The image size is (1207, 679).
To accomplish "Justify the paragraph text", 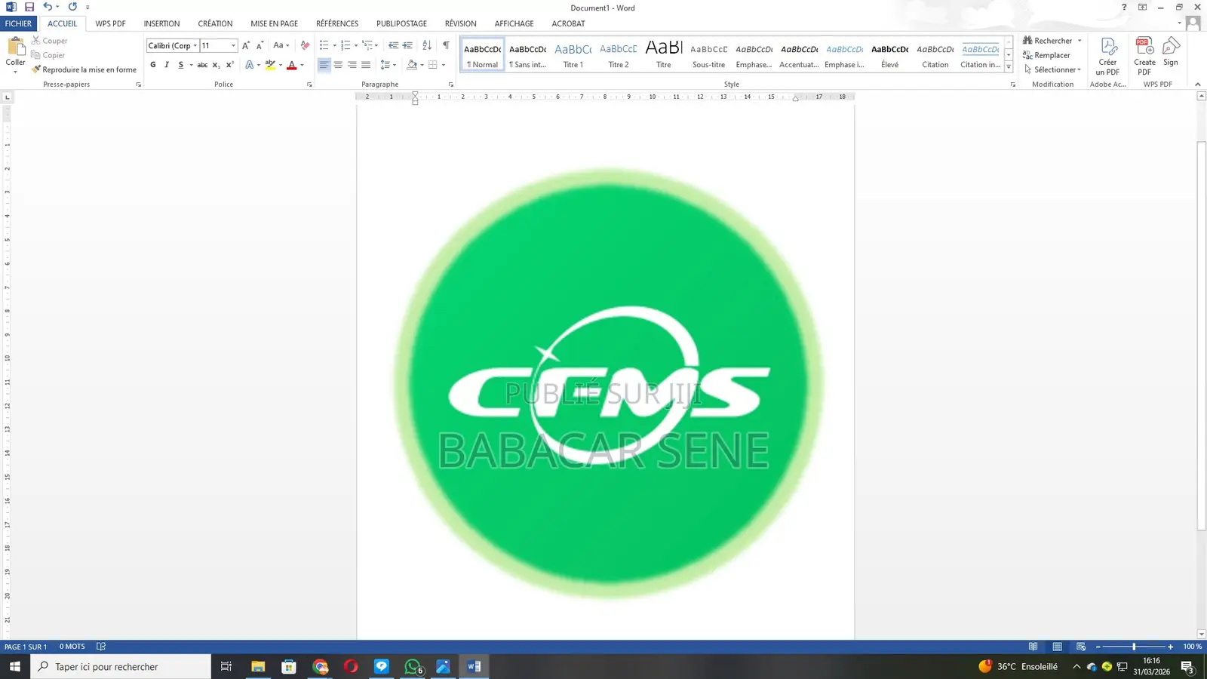I will [366, 65].
